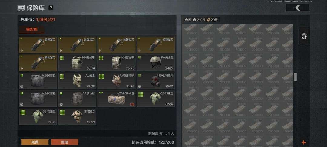Select the first 装饰军刀 knife item

click(x=38, y=45)
